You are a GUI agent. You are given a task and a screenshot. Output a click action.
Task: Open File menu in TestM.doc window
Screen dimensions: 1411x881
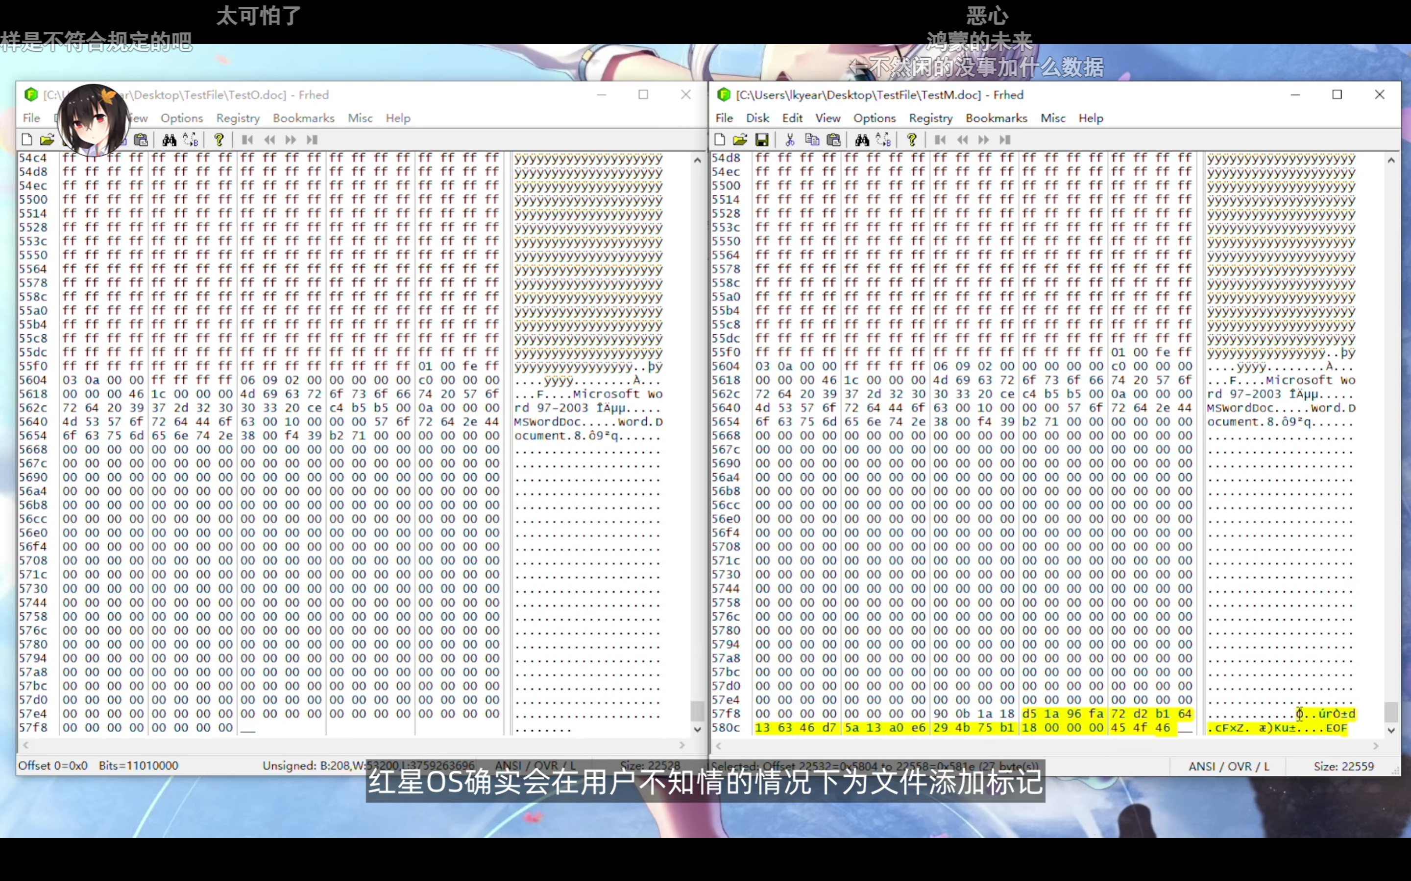pyautogui.click(x=724, y=118)
